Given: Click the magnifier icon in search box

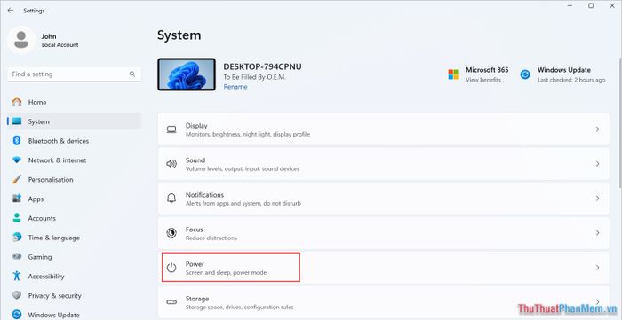Looking at the screenshot, I should (132, 74).
